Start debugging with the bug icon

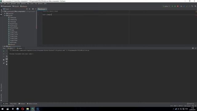tap(175, 6)
